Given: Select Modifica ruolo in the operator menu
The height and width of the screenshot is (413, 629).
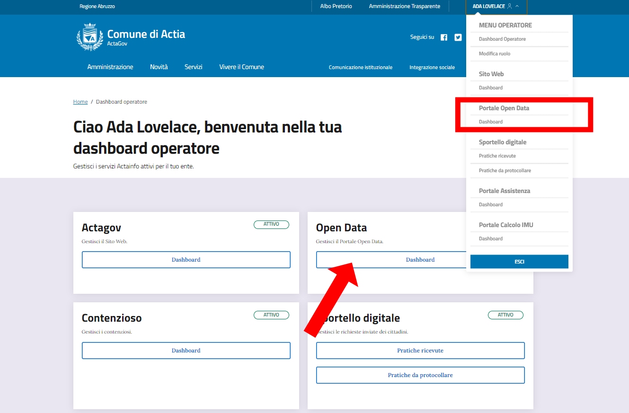Looking at the screenshot, I should click(495, 54).
